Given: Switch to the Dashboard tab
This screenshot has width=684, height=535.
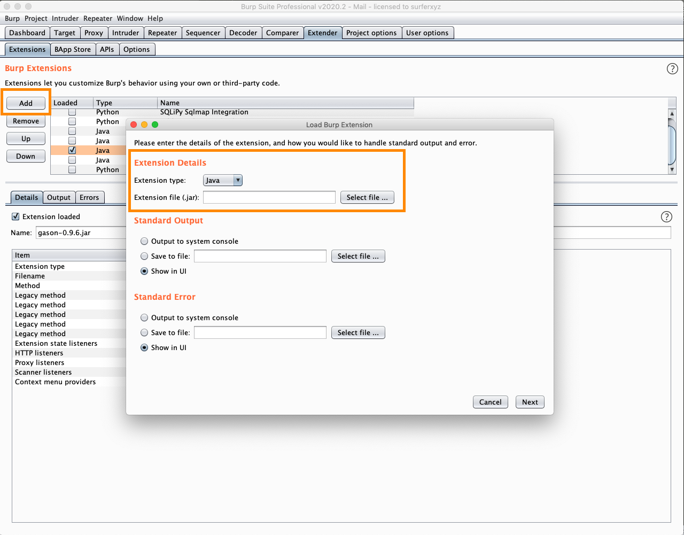Looking at the screenshot, I should pyautogui.click(x=27, y=33).
